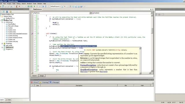This screenshot has height=104, width=185.
Task: Open the Window menu
Action: (40, 4)
